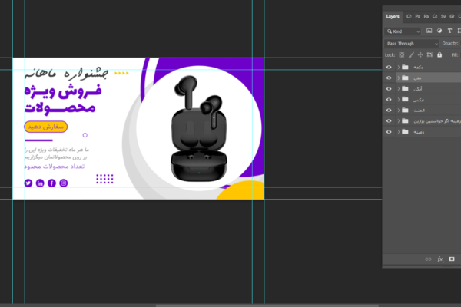Click the yellow سفارش دهید button on canvas
This screenshot has width=461, height=307.
click(x=45, y=126)
